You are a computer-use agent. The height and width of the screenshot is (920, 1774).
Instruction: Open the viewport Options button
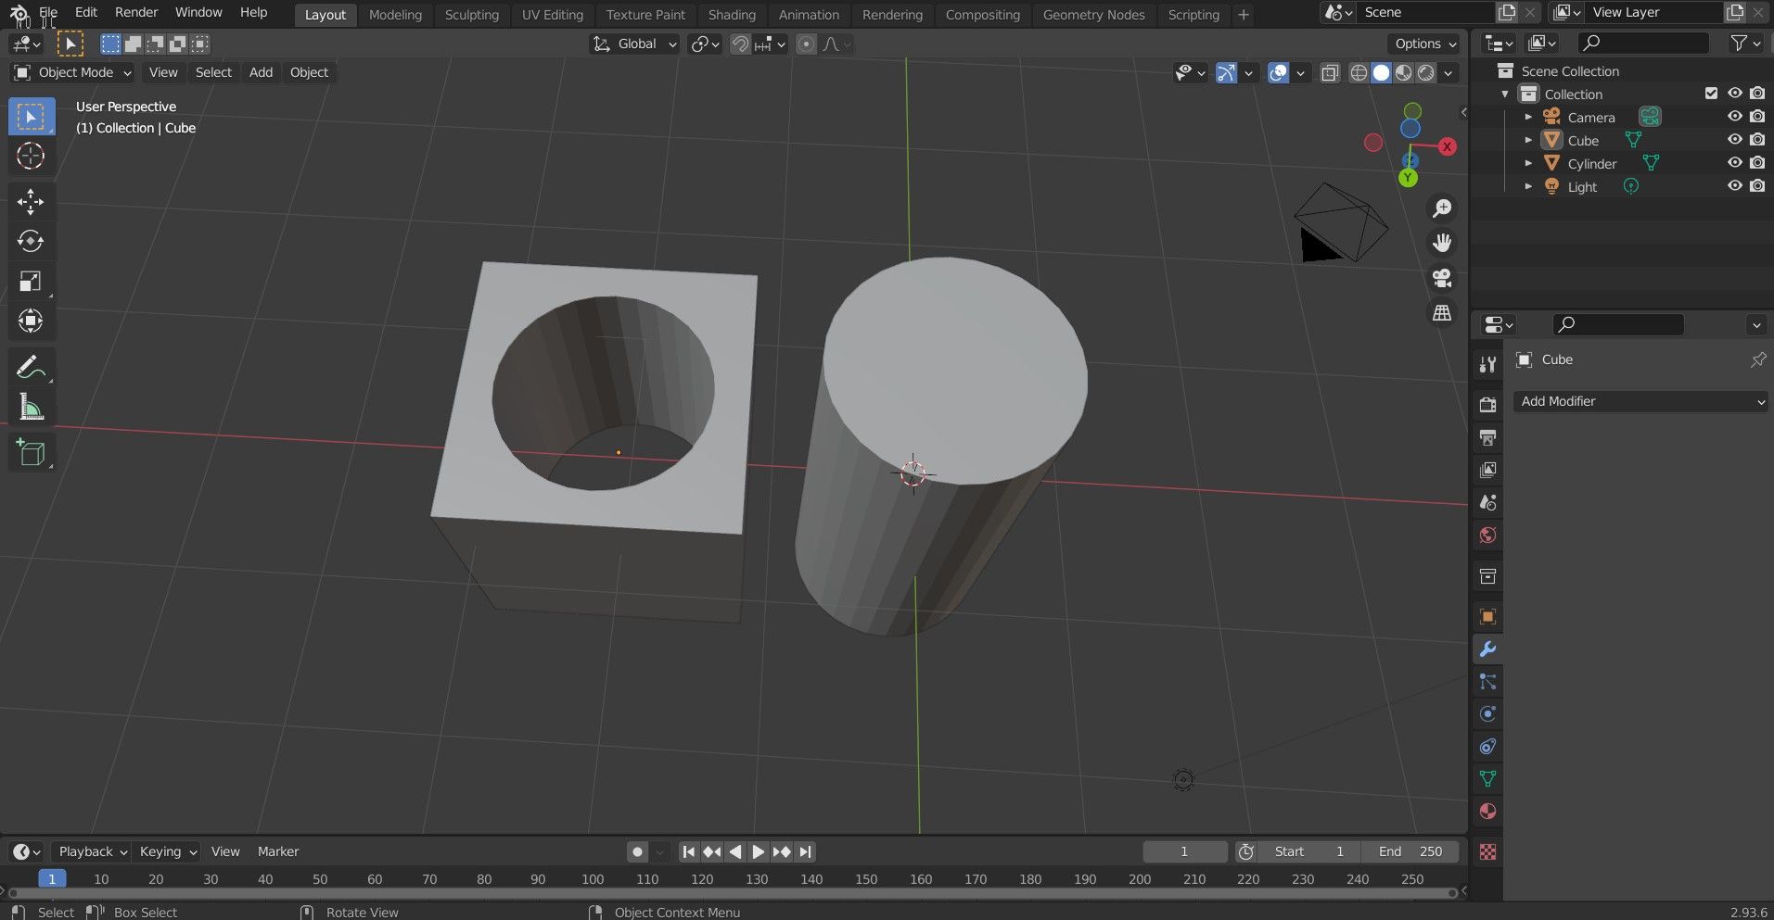(x=1423, y=44)
